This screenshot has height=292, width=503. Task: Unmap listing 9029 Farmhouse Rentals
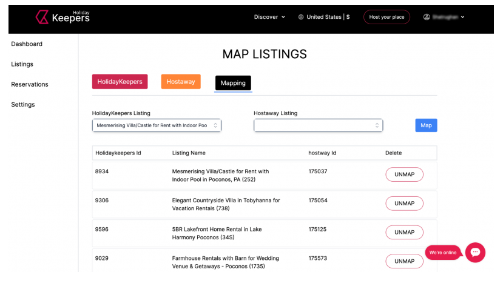click(x=404, y=261)
